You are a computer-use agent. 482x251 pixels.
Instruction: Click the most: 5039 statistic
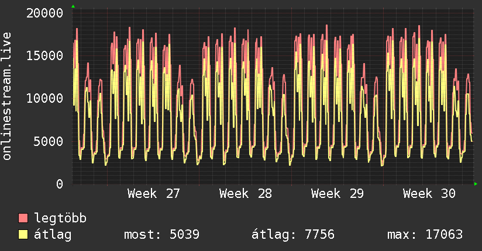pyautogui.click(x=161, y=235)
